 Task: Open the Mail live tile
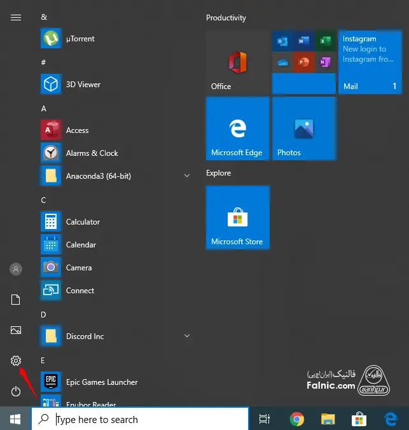point(370,62)
